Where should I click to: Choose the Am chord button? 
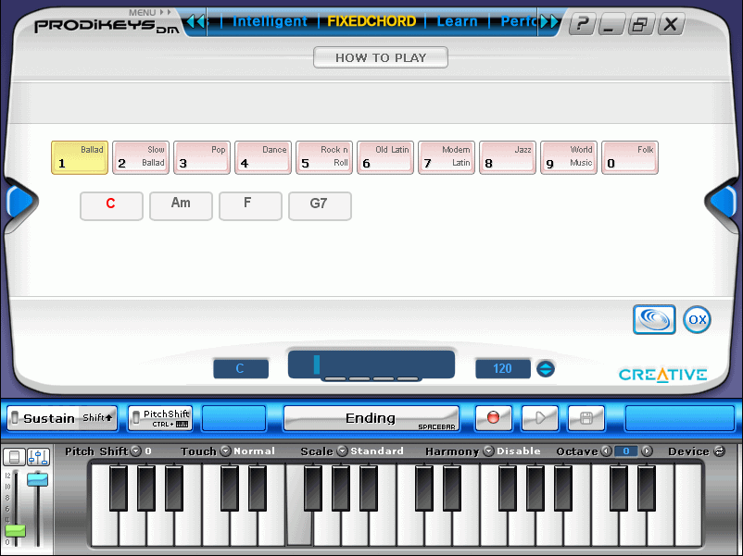[181, 205]
